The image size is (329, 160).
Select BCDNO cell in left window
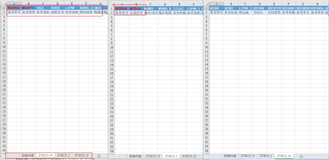[14, 8]
